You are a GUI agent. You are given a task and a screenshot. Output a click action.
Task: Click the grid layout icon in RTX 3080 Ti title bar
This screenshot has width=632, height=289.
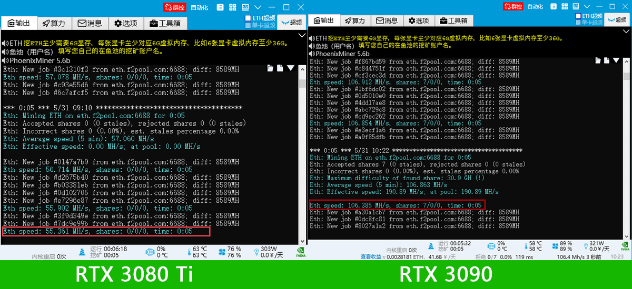(232, 7)
